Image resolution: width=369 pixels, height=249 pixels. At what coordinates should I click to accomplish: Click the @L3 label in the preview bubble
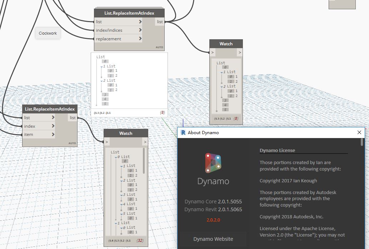click(x=96, y=113)
